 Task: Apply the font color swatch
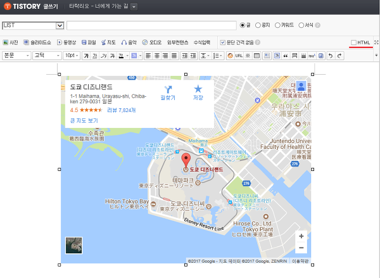pos(121,56)
